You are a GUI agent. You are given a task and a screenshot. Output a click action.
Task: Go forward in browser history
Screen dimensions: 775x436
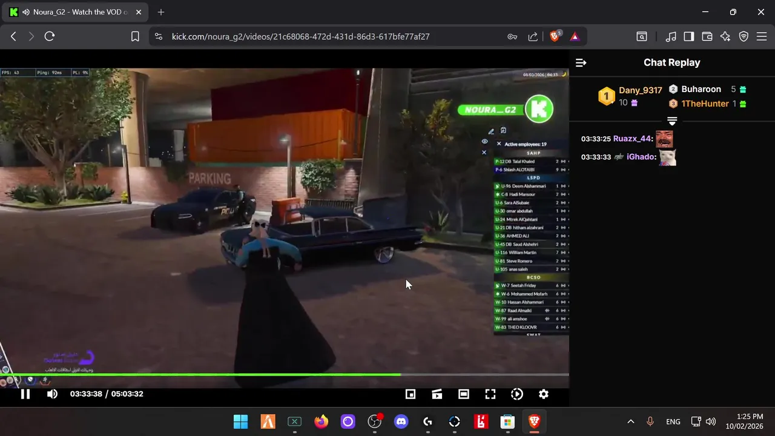coord(31,36)
